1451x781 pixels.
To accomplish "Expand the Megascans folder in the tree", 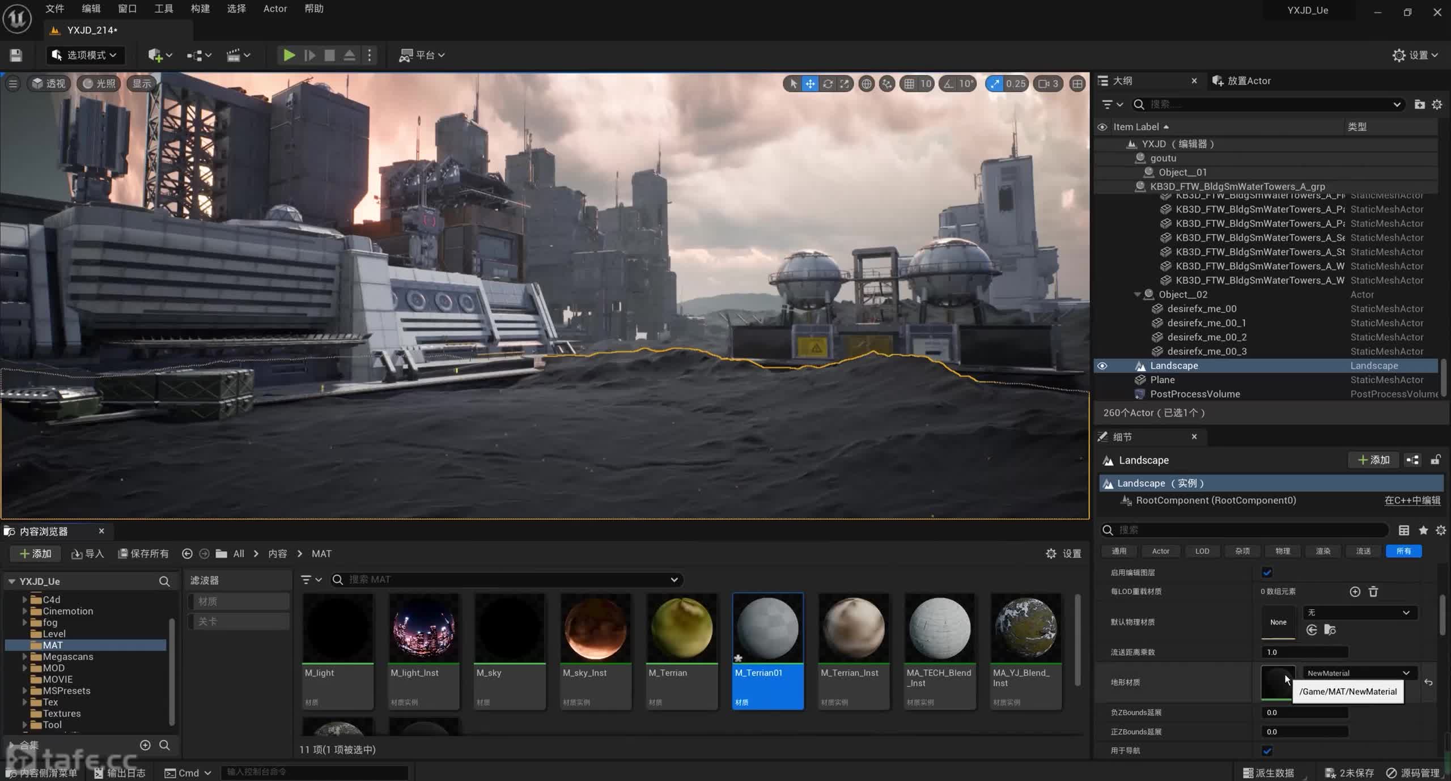I will pos(24,656).
